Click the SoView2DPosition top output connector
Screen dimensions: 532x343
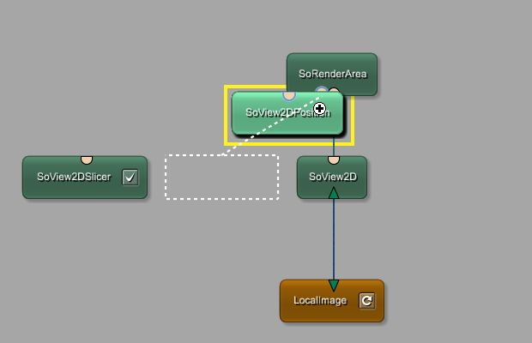coord(289,94)
